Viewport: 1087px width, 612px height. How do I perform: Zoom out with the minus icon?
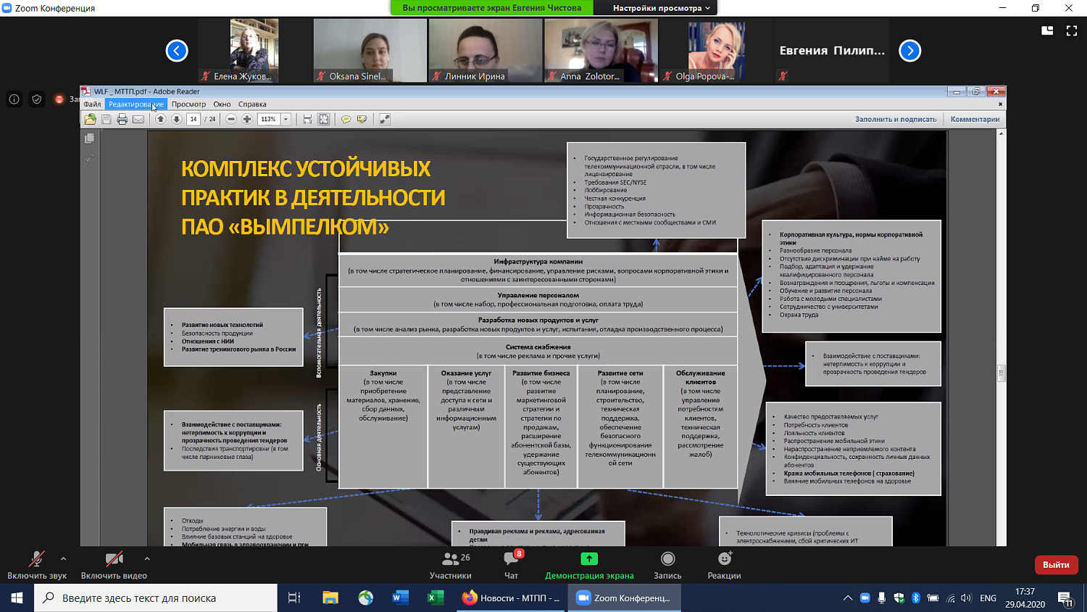(231, 119)
